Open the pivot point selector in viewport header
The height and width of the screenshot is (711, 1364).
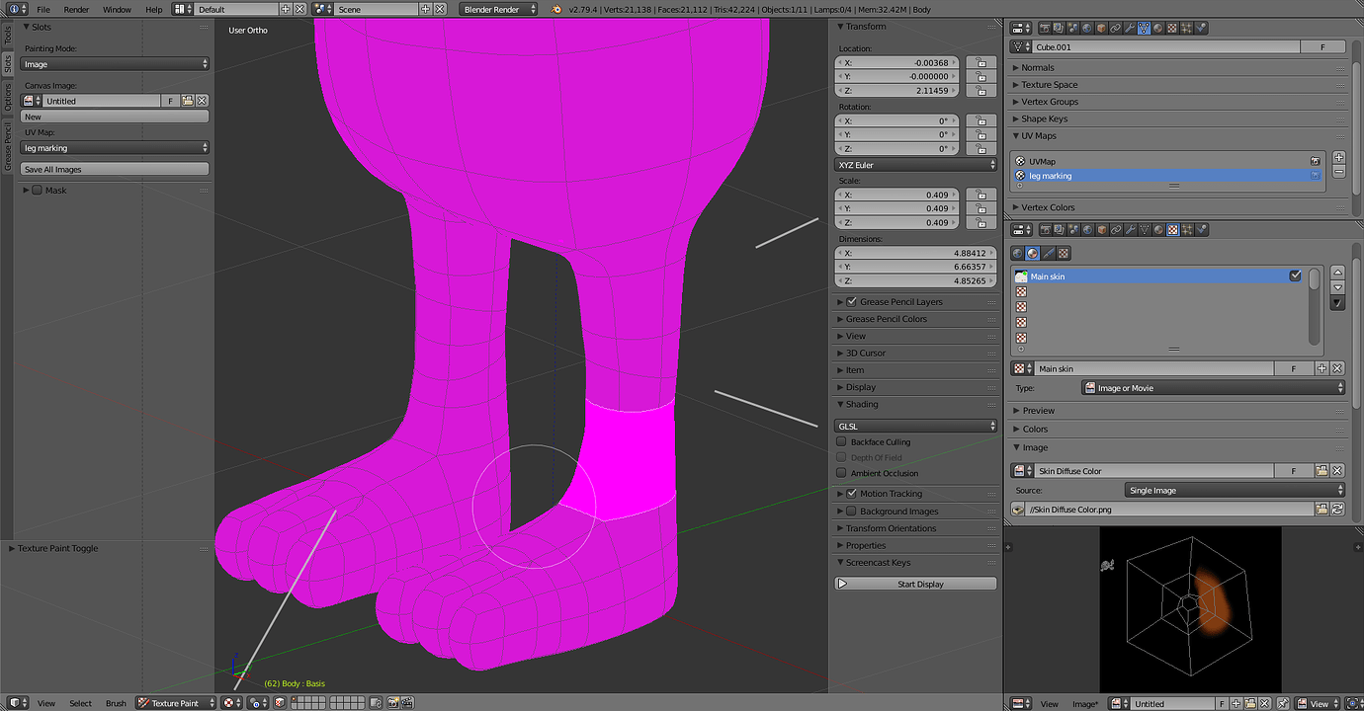258,703
